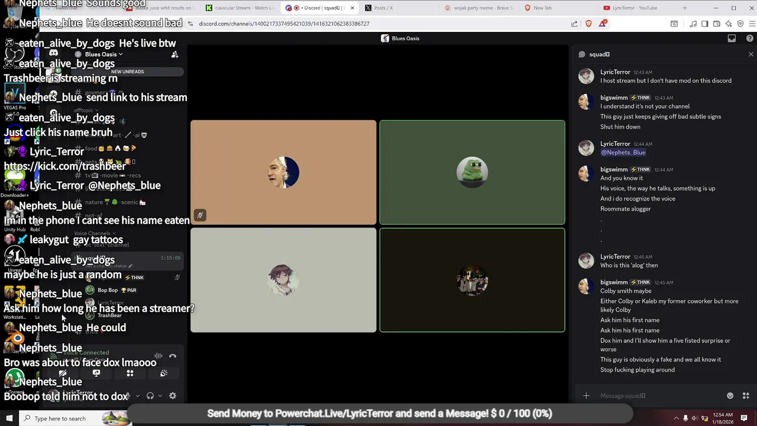Jump to NEW UNREADS banner
The width and height of the screenshot is (757, 426).
127,72
